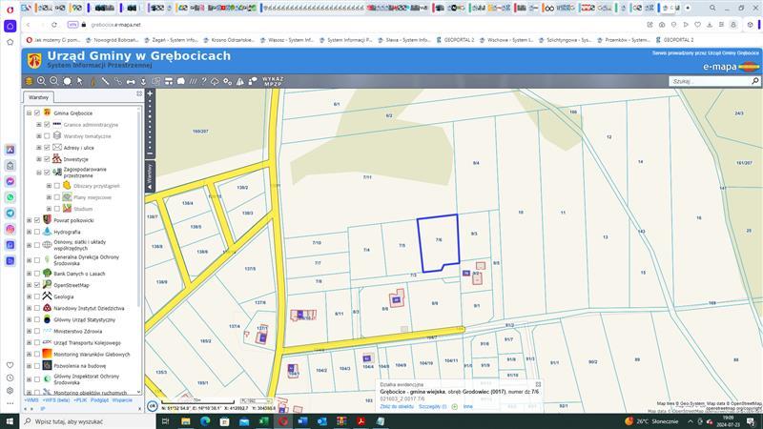Uncheck the Adresy i ulice layer
This screenshot has width=763, height=429.
click(46, 148)
